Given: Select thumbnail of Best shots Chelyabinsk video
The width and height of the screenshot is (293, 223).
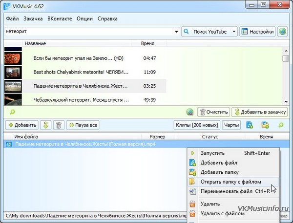Looking at the screenshot, I should (13, 72).
